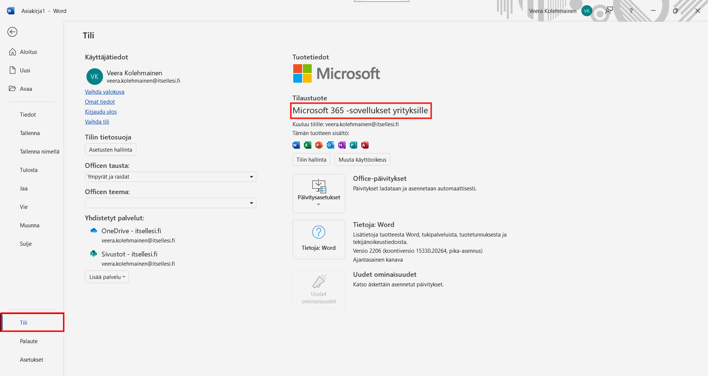Select Sulje in the sidebar
The height and width of the screenshot is (376, 708).
26,244
